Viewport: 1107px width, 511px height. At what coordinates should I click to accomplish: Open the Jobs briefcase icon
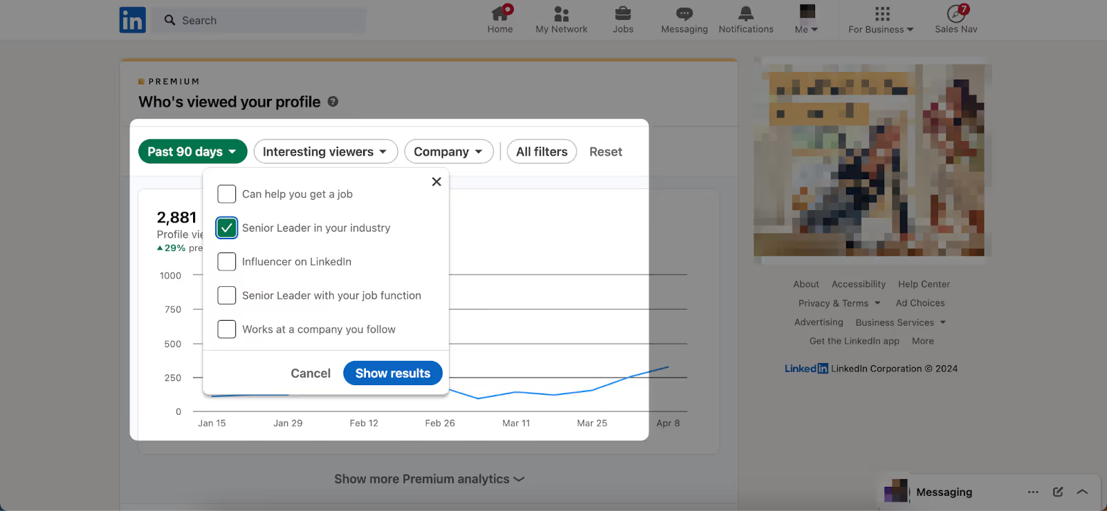pyautogui.click(x=623, y=13)
